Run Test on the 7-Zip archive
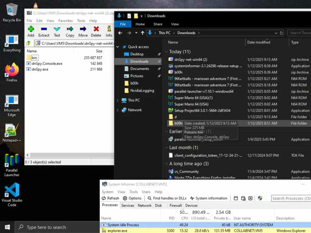Viewport: 311px width, 233px height. (x=57, y=32)
